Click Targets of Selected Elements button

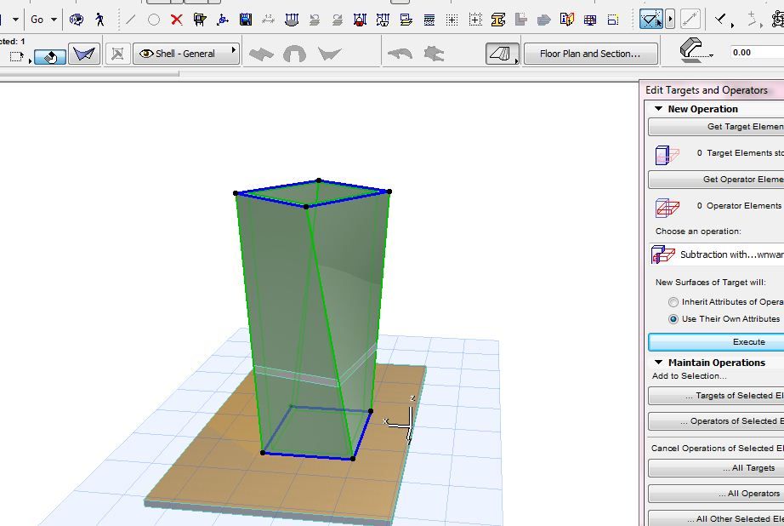point(716,396)
